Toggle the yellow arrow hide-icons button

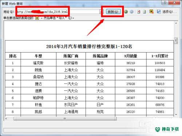[x=151, y=12]
